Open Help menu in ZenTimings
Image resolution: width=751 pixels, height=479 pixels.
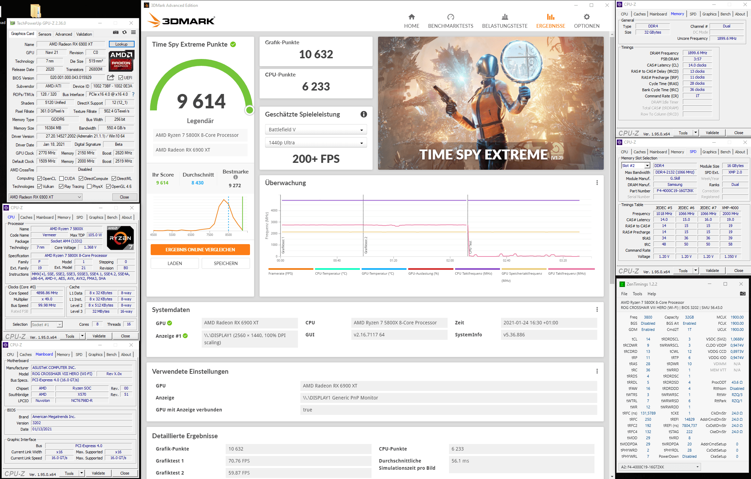tap(652, 294)
